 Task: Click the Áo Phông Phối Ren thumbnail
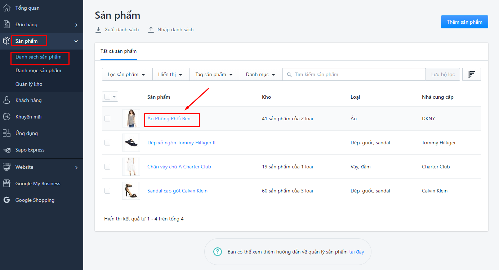click(131, 118)
